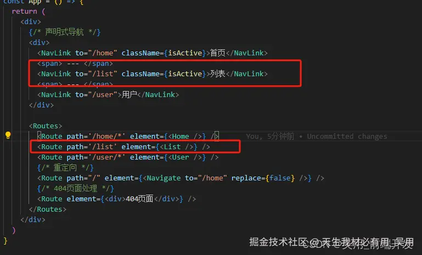
Task: Click the 'Uncommitted changes' git blame annotation
Action: click(x=317, y=137)
